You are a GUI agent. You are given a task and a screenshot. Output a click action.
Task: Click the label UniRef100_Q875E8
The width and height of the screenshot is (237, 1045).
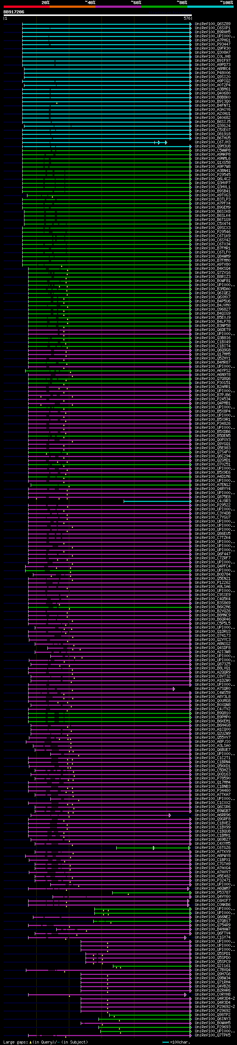point(213,496)
